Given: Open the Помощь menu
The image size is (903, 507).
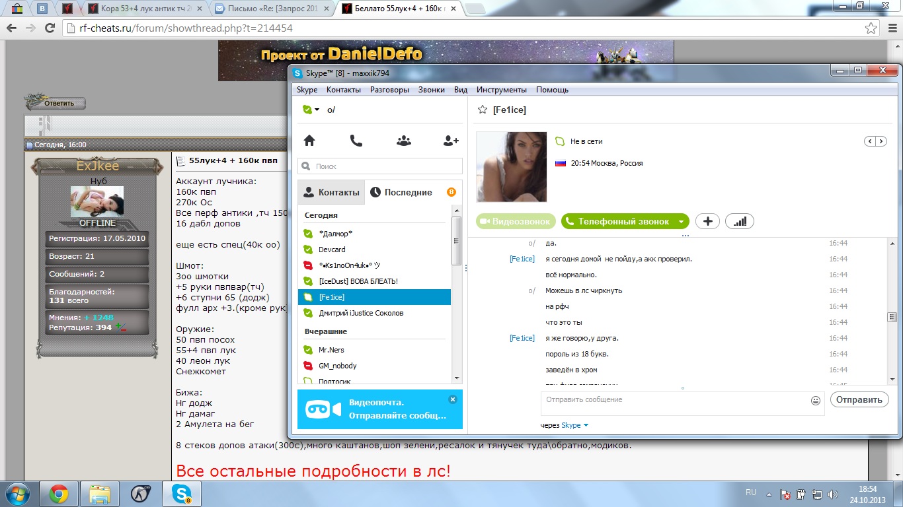Looking at the screenshot, I should (x=552, y=90).
